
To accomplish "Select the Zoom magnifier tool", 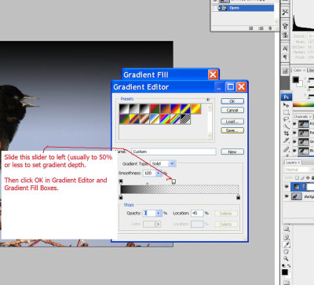I will point(287,258).
